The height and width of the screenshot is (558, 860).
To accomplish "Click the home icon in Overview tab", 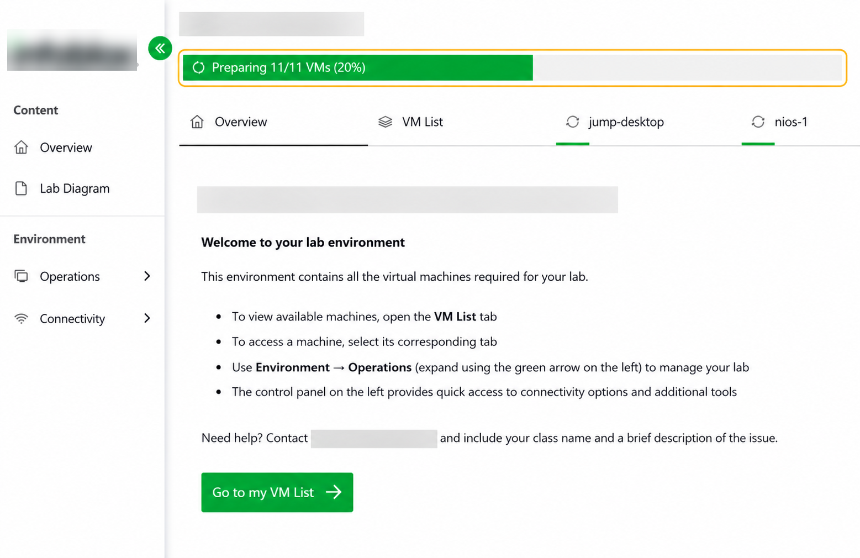I will (x=197, y=122).
